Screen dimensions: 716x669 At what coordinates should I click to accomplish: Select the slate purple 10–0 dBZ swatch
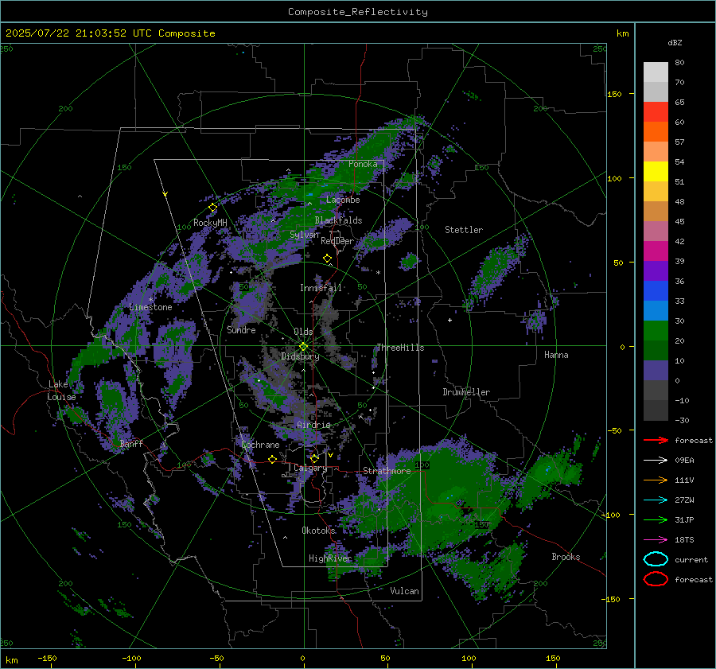coord(656,371)
